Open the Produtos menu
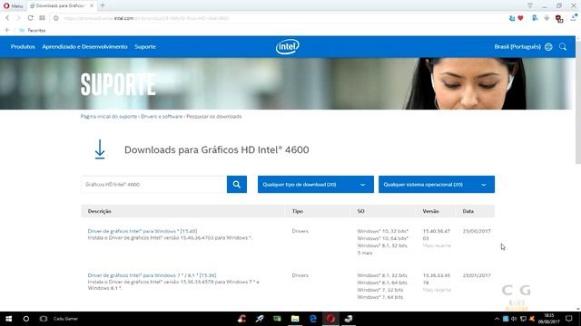 (23, 46)
